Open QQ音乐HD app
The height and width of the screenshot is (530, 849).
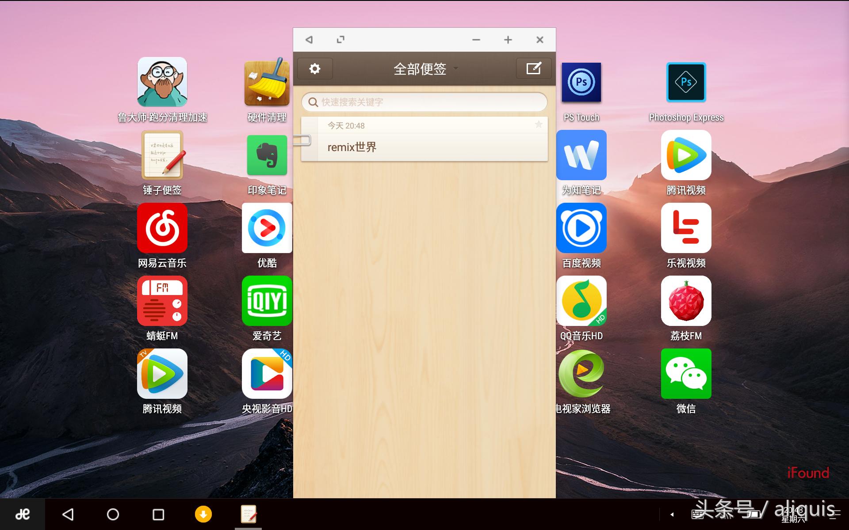(581, 301)
